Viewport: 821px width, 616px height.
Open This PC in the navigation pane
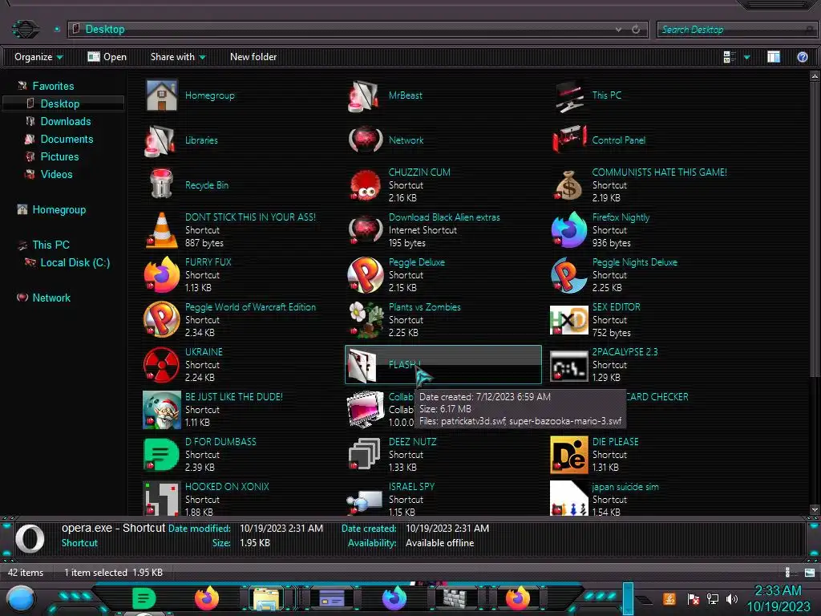coord(51,245)
